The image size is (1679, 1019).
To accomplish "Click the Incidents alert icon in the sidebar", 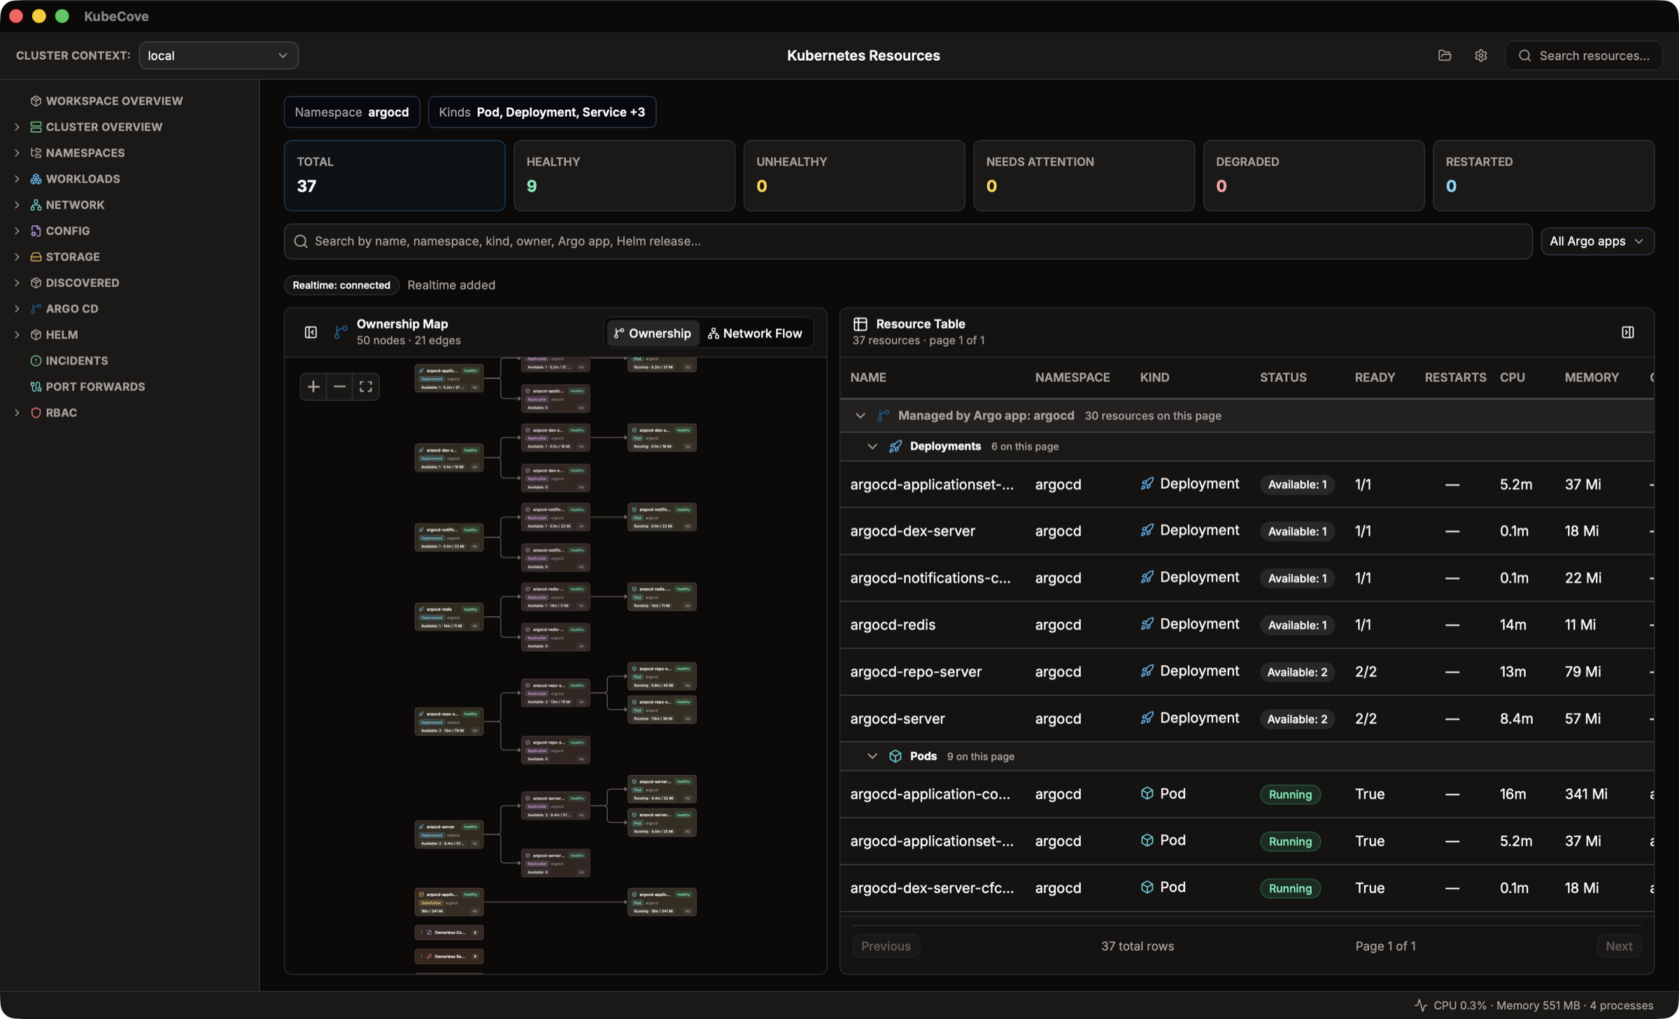I will (x=36, y=360).
